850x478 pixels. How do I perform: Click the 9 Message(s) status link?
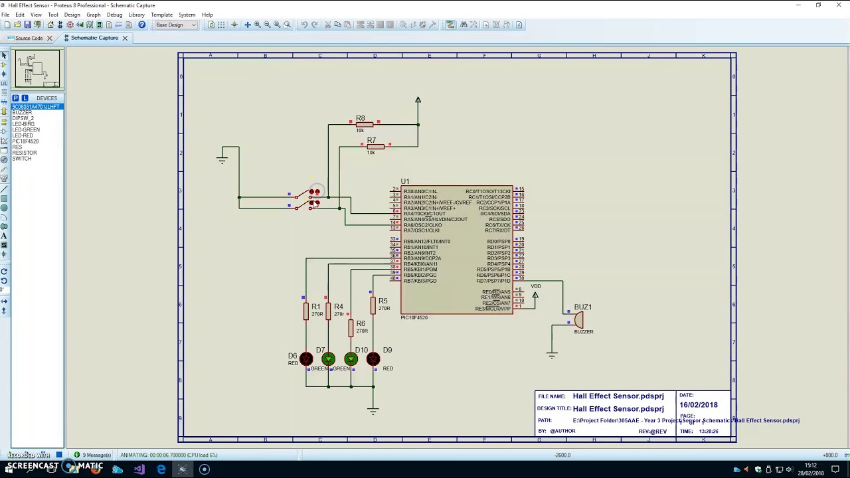(x=93, y=455)
